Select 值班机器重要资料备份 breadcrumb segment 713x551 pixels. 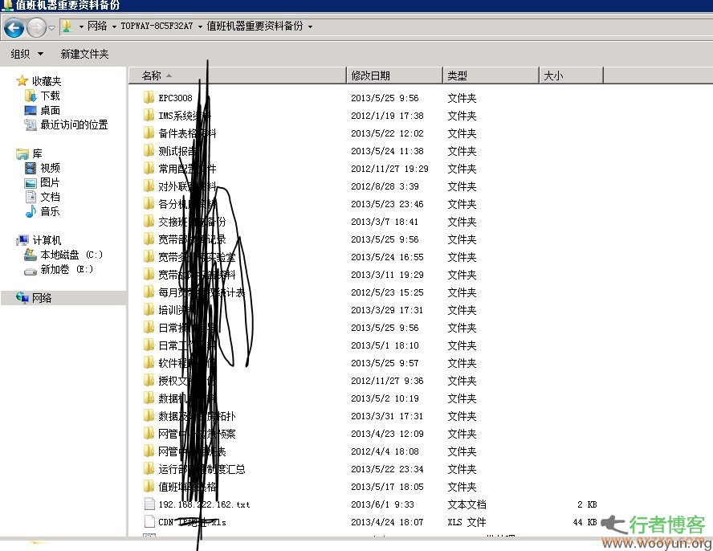tap(255, 26)
